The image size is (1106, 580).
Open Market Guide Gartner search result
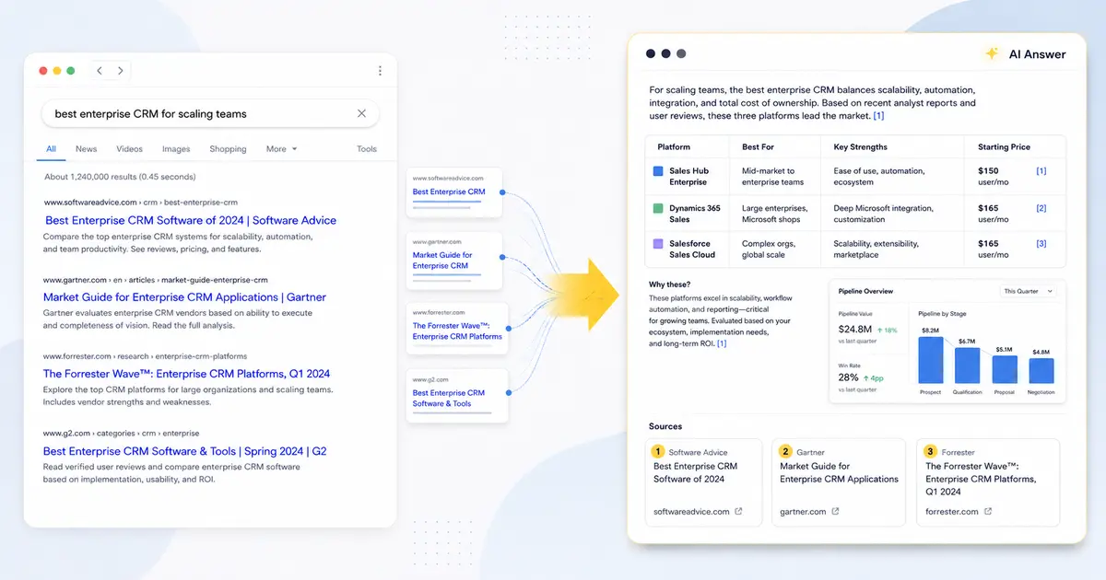[184, 297]
